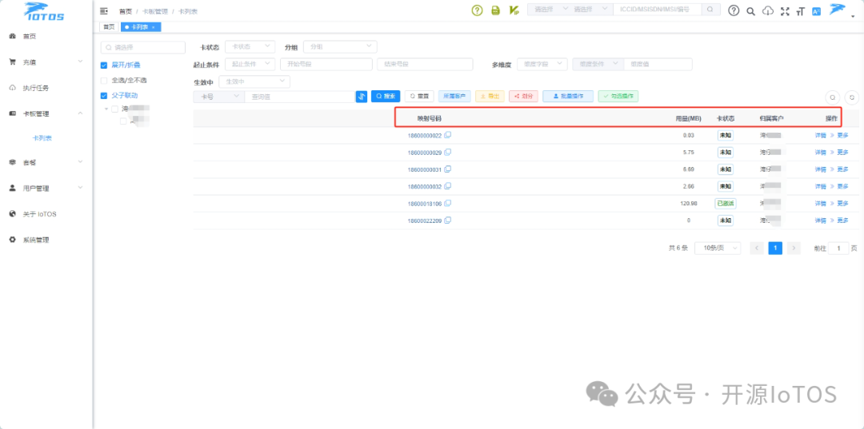Click the round refresh button above table

[x=852, y=97]
